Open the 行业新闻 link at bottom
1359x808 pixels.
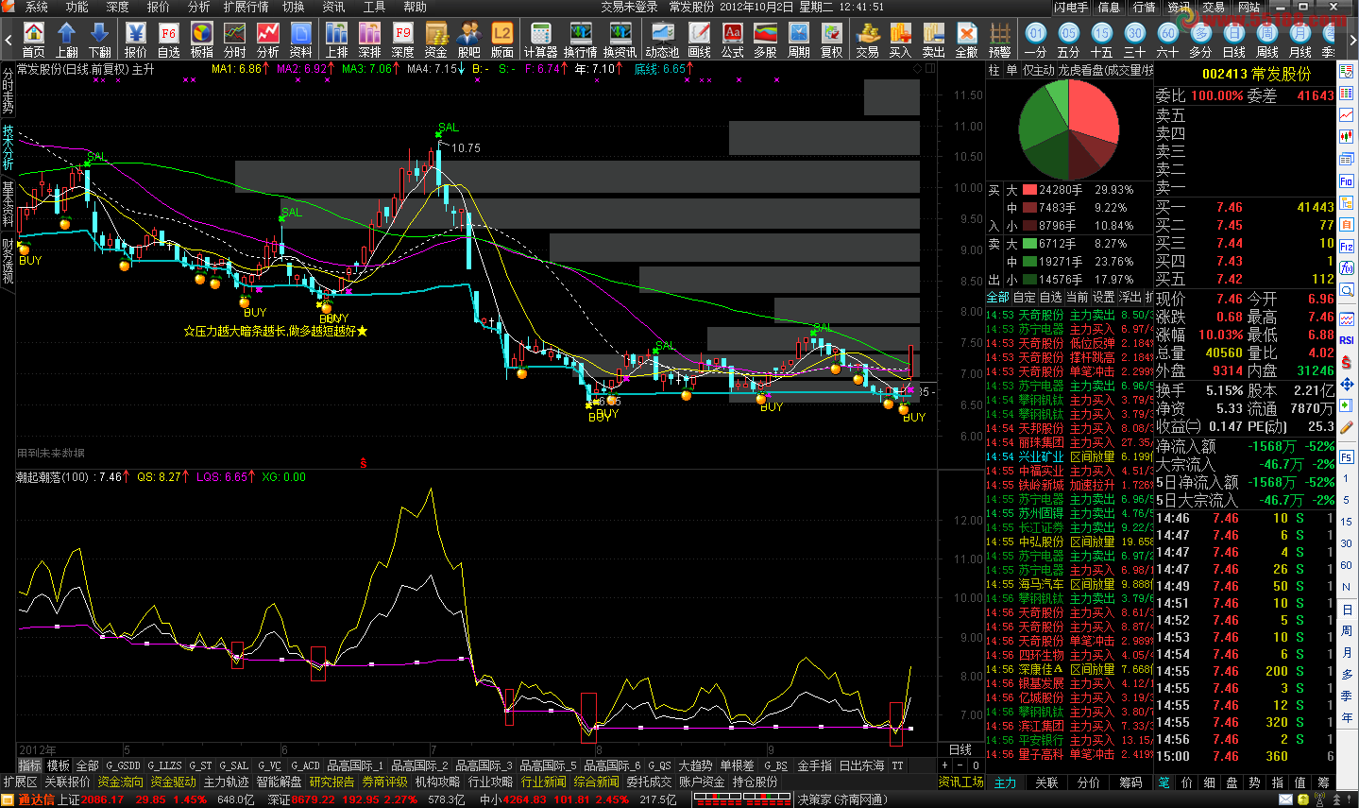543,782
